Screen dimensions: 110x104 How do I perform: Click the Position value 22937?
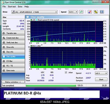tap(88, 78)
